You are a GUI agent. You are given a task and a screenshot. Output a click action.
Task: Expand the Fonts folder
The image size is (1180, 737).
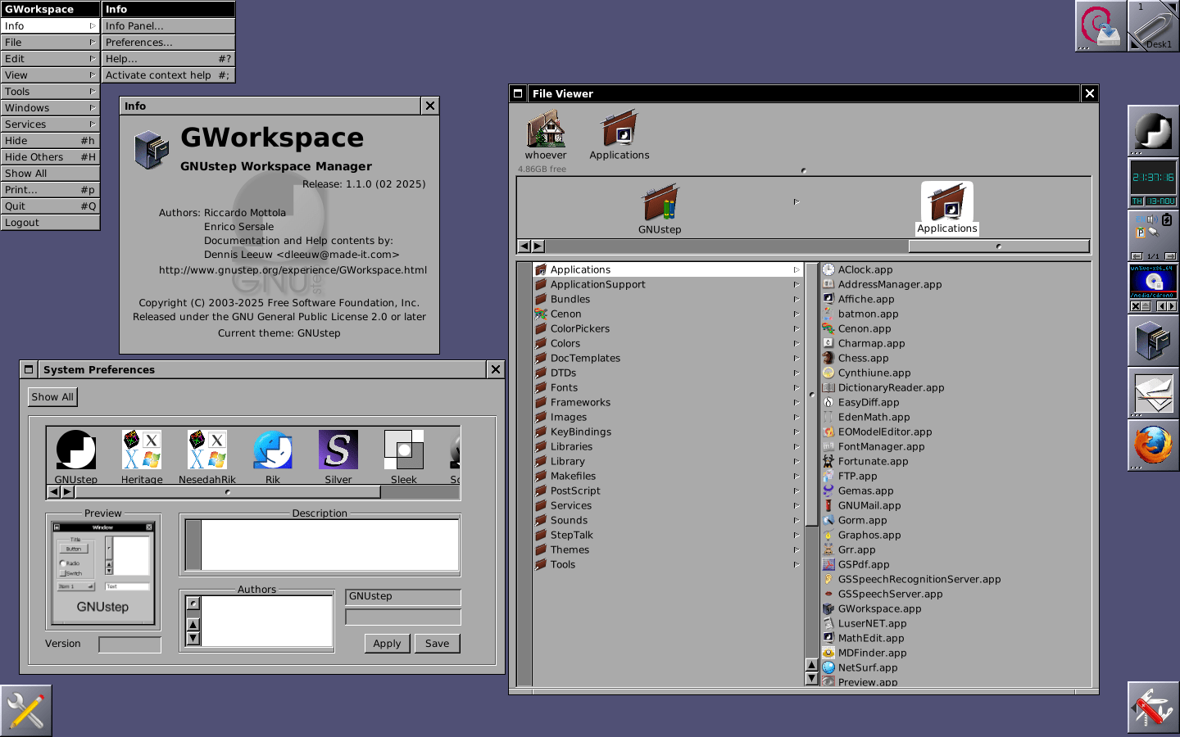[x=667, y=387]
